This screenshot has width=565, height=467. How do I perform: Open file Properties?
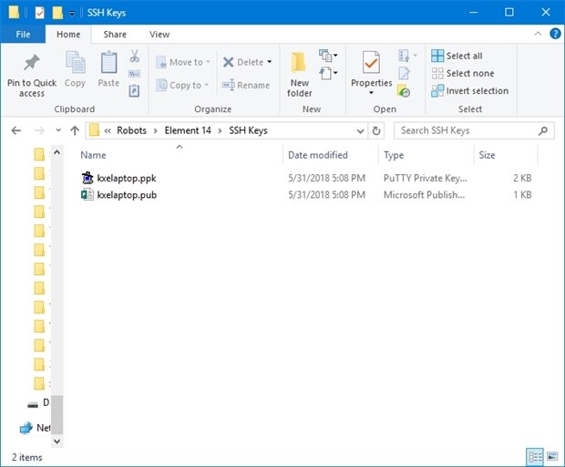click(371, 69)
